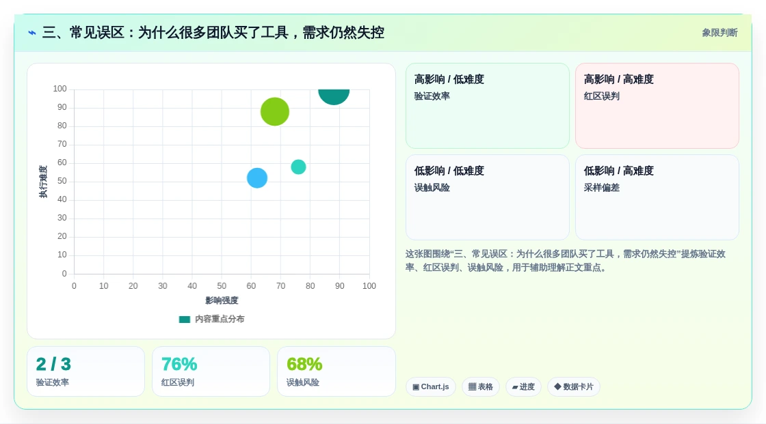The height and width of the screenshot is (424, 766).
Task: Toggle the 内容重点分布 legend swatch
Action: coord(184,320)
